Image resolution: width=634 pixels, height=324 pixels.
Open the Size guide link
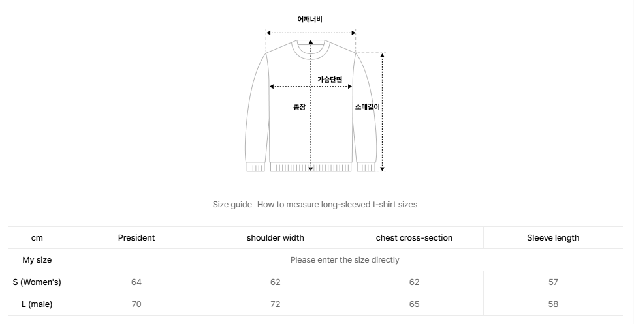(232, 205)
